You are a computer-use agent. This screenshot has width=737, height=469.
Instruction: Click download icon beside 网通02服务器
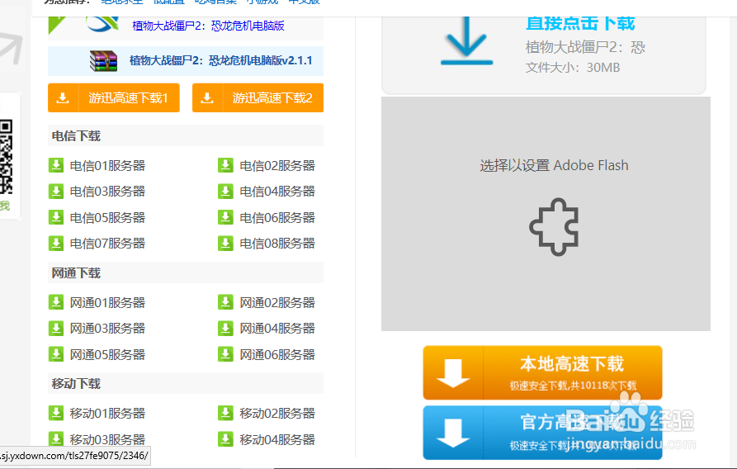click(225, 302)
